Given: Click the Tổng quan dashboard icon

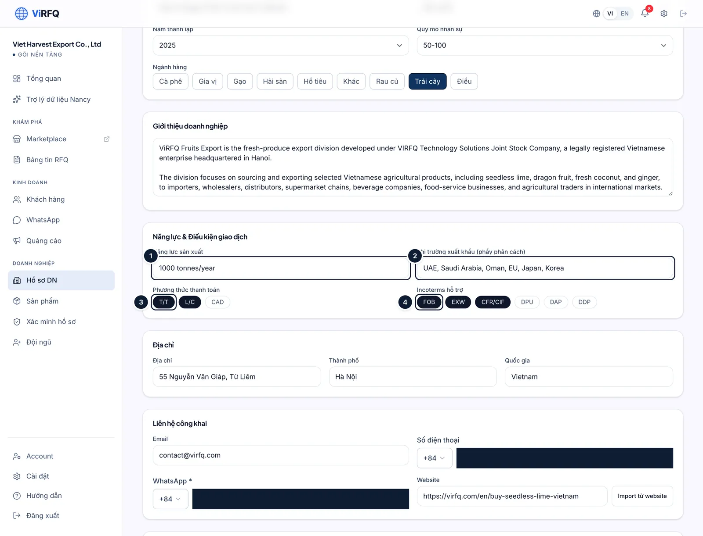Looking at the screenshot, I should point(17,79).
